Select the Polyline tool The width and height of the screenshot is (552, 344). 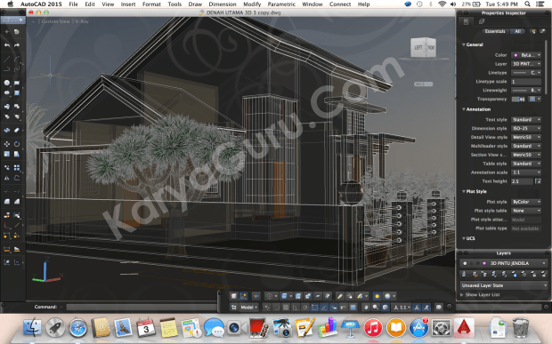coord(7,69)
